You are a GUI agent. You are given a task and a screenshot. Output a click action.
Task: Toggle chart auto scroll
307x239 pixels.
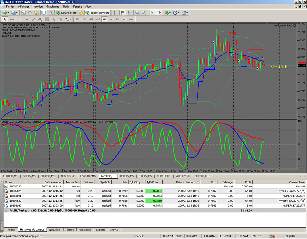pos(152,13)
